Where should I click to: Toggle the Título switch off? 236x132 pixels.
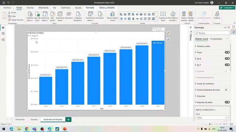coord(227,52)
